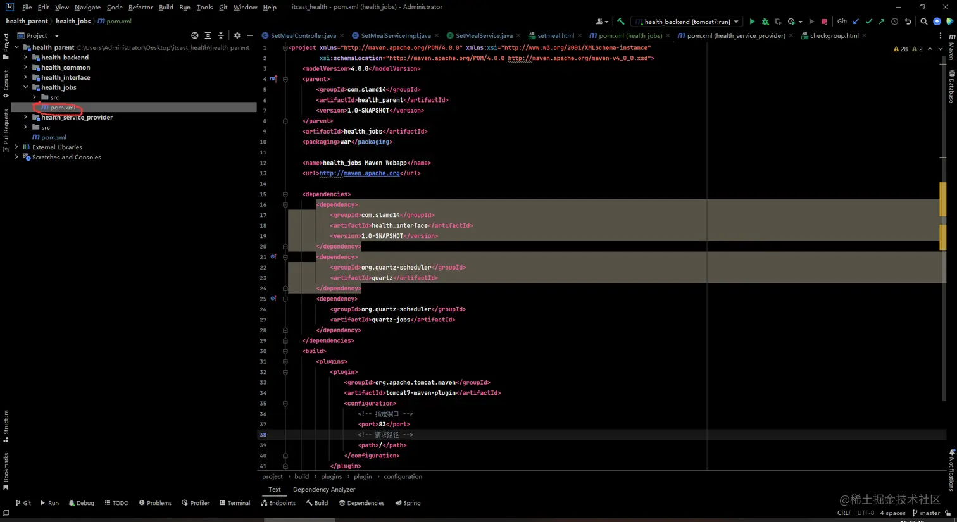Expand health_service_provider module
This screenshot has height=522, width=957.
coord(25,117)
